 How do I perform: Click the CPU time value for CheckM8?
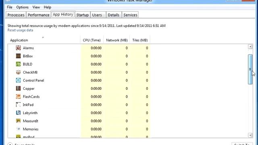pos(96,72)
